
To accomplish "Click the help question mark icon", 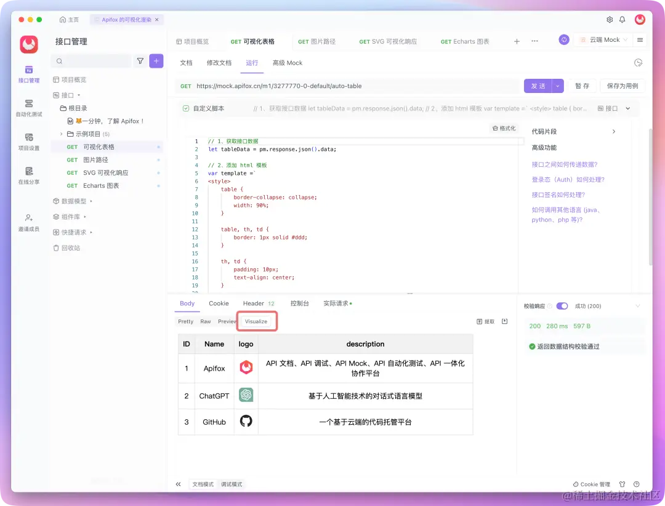I will pos(637,484).
